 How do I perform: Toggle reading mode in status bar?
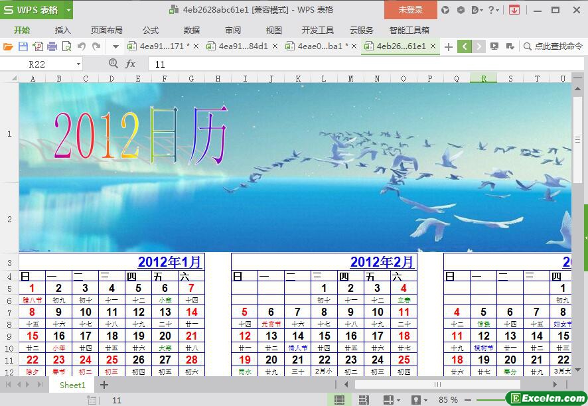[x=388, y=400]
